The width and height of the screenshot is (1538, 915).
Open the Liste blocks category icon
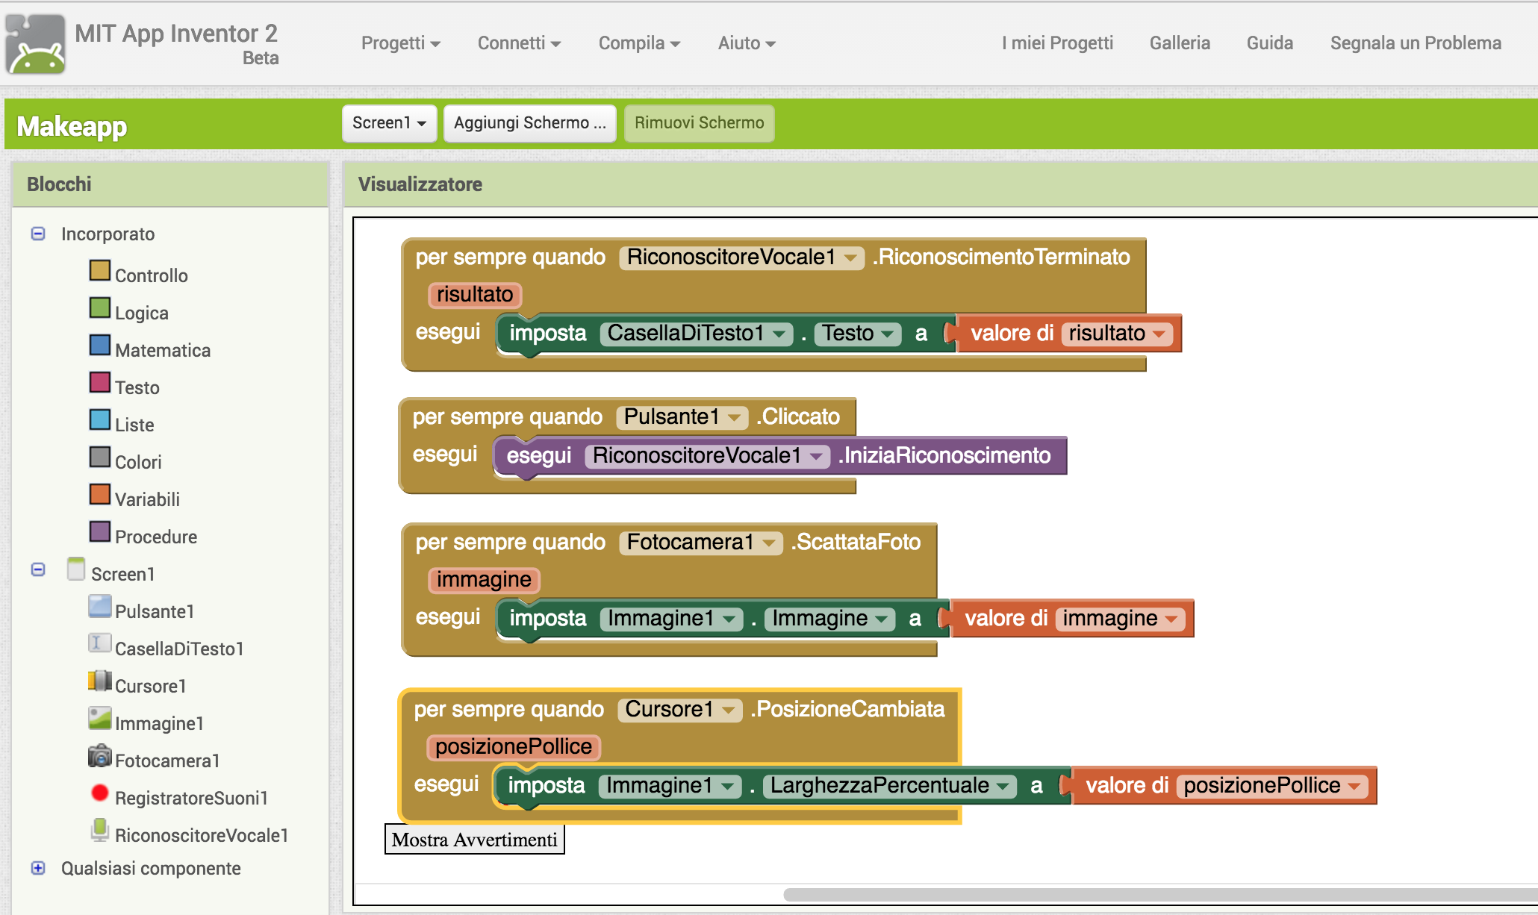tap(99, 419)
